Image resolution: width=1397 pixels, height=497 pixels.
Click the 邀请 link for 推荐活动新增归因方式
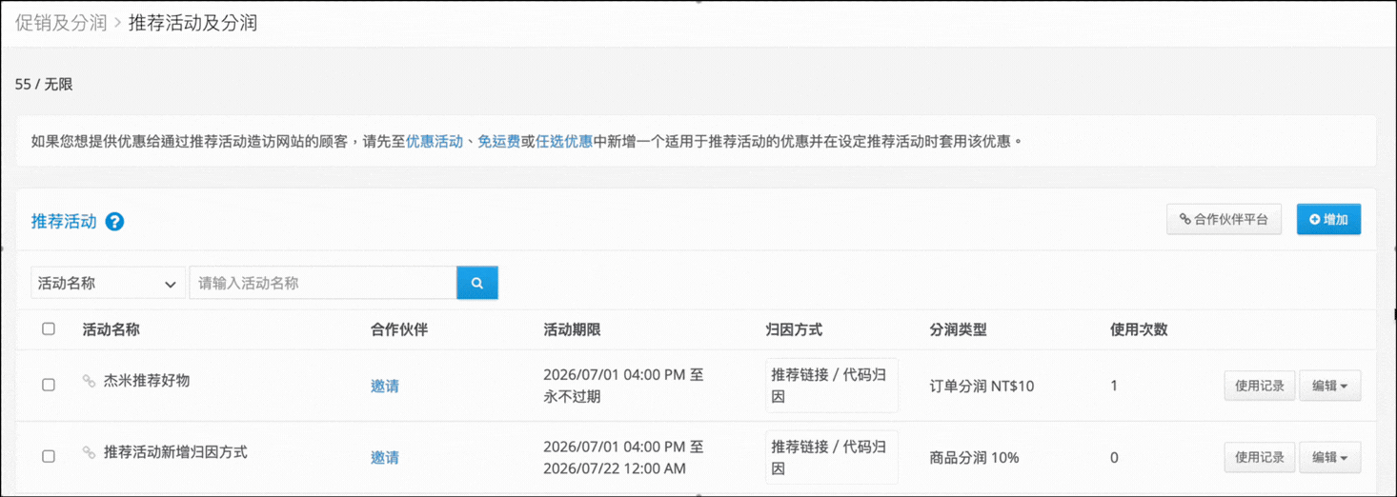pos(385,457)
